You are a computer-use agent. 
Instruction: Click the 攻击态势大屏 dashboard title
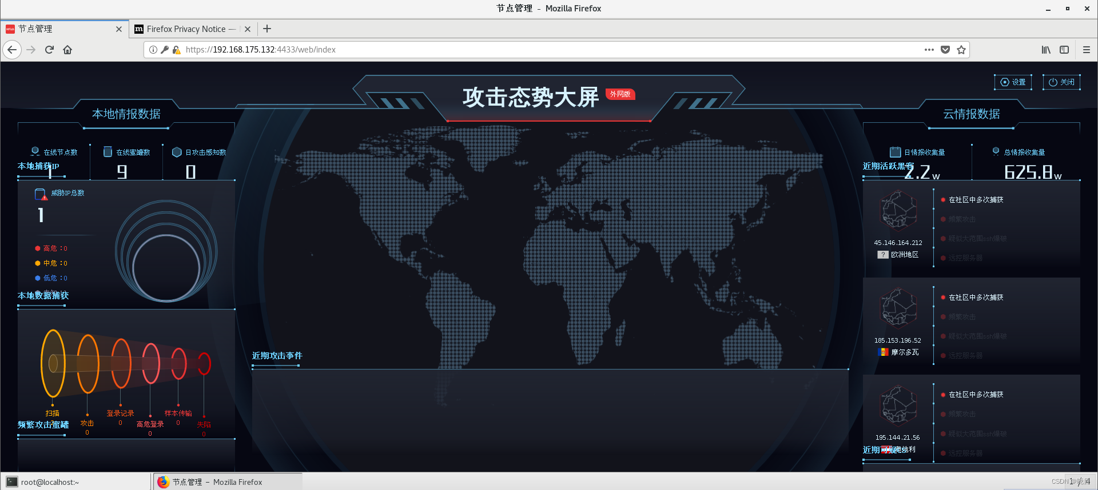[x=531, y=97]
